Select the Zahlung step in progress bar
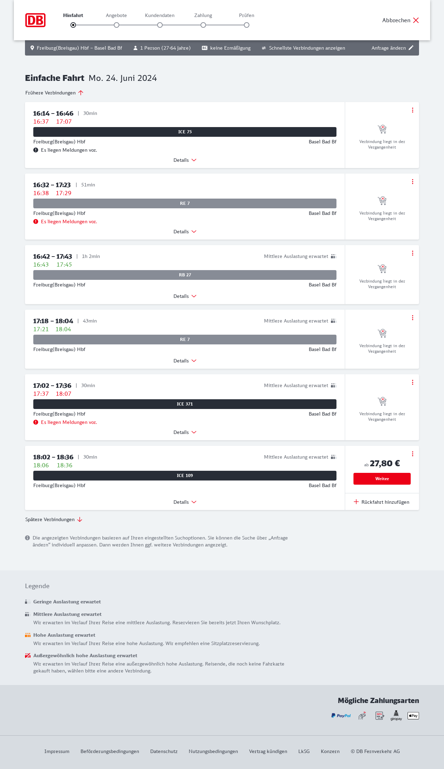Viewport: 444px width, 769px height. (203, 25)
